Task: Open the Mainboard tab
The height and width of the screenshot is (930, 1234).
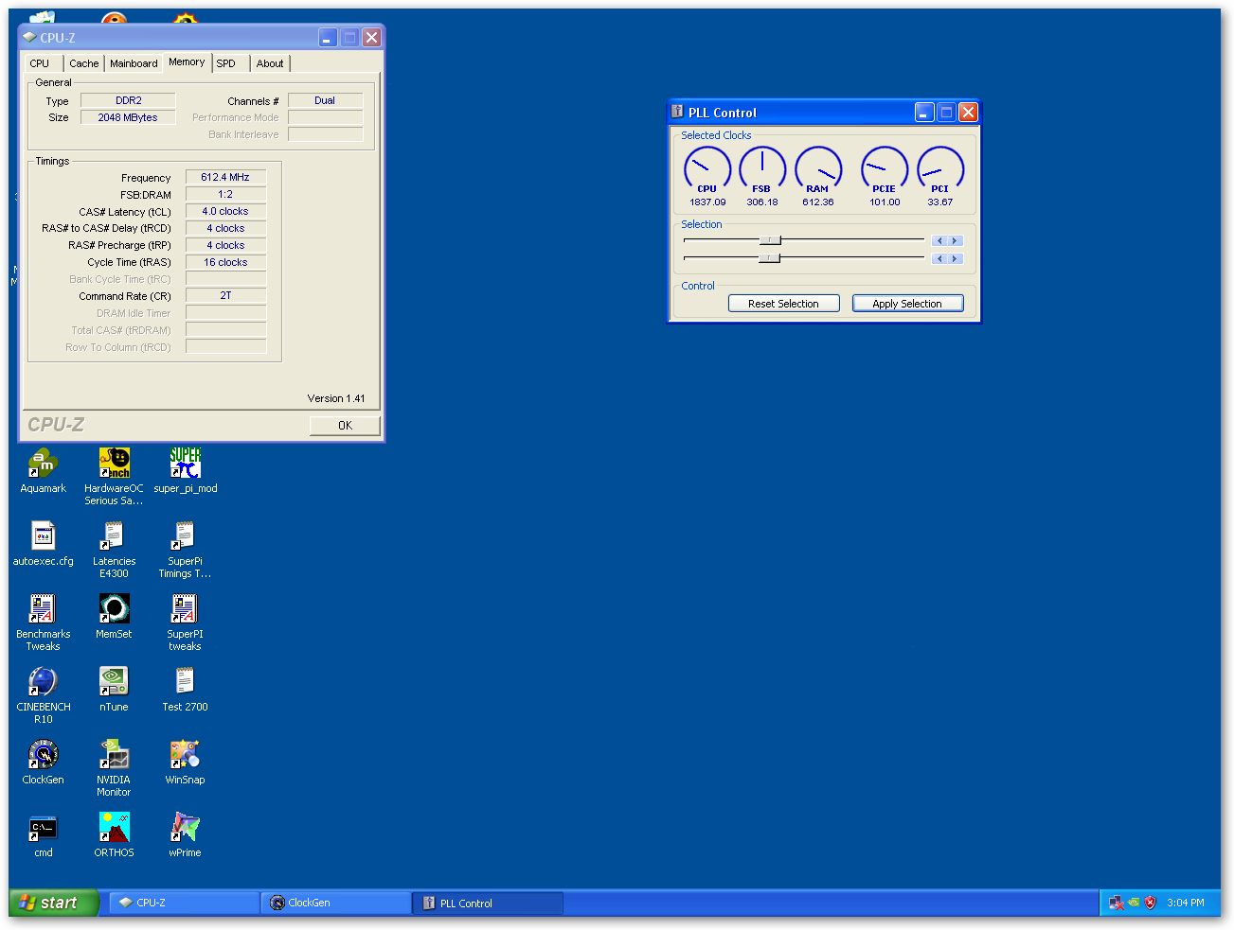Action: pyautogui.click(x=134, y=63)
